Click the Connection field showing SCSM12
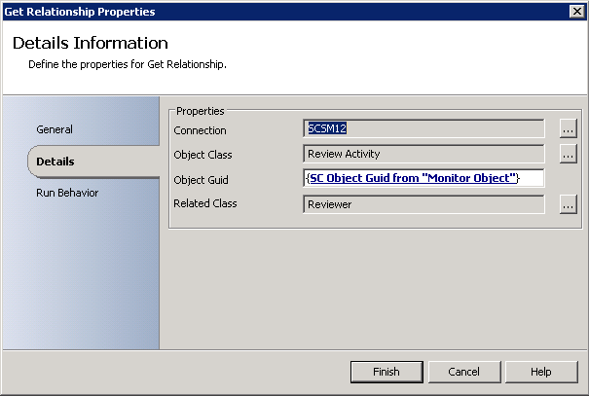This screenshot has height=396, width=589. click(423, 128)
